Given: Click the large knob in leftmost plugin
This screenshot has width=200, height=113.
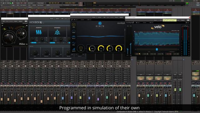Looking at the screenshot, I should point(9,37).
